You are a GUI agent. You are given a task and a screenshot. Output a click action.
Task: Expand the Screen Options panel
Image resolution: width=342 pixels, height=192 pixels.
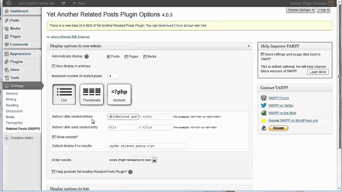pyautogui.click(x=301, y=10)
